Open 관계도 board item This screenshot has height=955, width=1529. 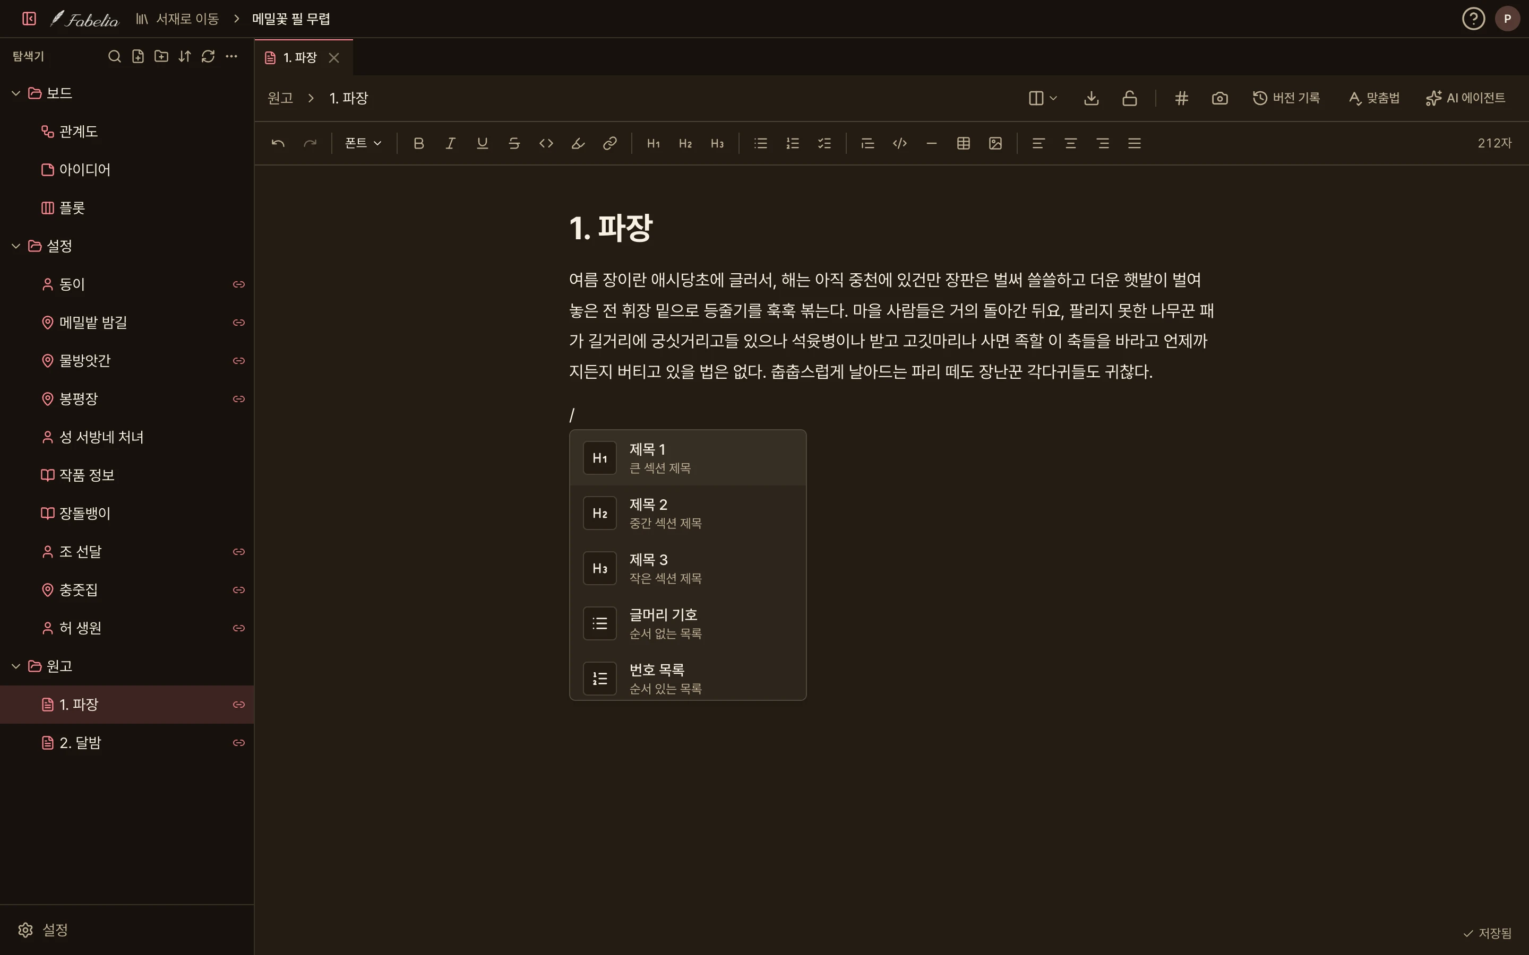(127, 132)
